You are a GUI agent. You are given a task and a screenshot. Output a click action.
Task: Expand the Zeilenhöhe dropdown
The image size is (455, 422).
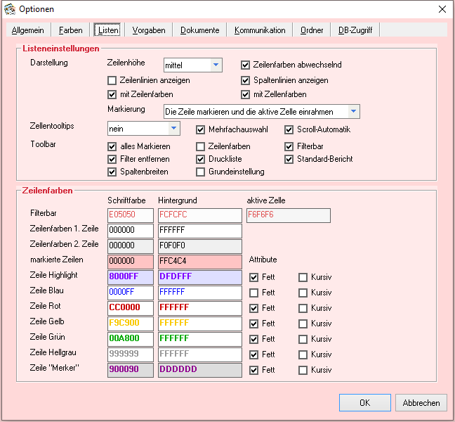(x=216, y=65)
